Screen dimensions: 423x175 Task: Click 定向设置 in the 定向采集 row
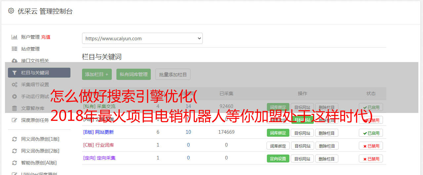click(278, 158)
